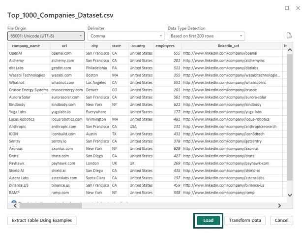The height and width of the screenshot is (235, 302).
Task: Click the Santa Clara city cell
Action: [x=98, y=178]
